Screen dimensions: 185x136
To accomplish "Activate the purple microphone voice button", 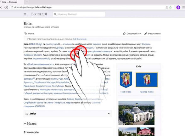I will pos(178,8).
